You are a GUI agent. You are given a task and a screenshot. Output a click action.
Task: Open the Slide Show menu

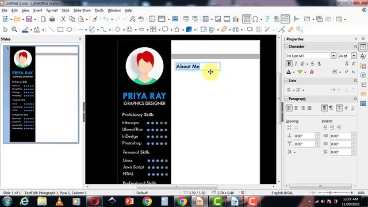click(x=82, y=10)
